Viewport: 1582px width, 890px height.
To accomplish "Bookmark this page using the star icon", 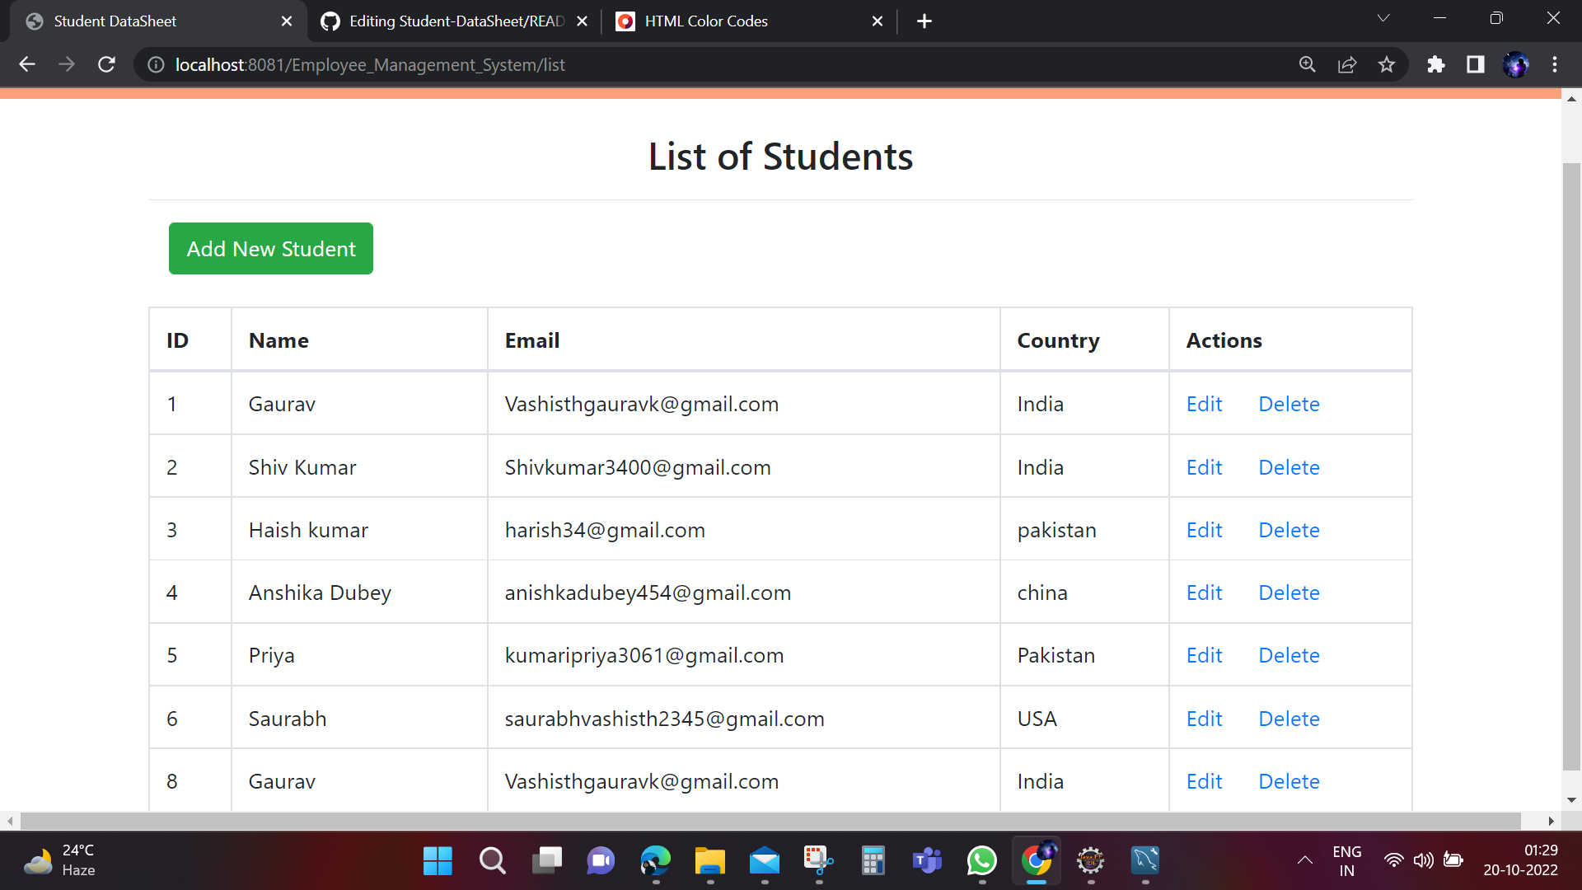I will pyautogui.click(x=1387, y=64).
